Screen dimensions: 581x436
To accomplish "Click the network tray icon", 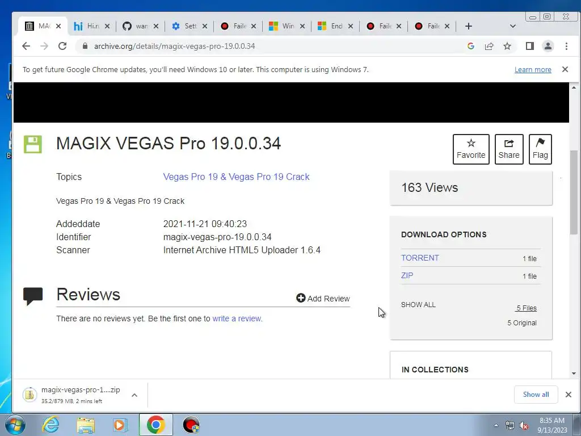I will coord(510,426).
